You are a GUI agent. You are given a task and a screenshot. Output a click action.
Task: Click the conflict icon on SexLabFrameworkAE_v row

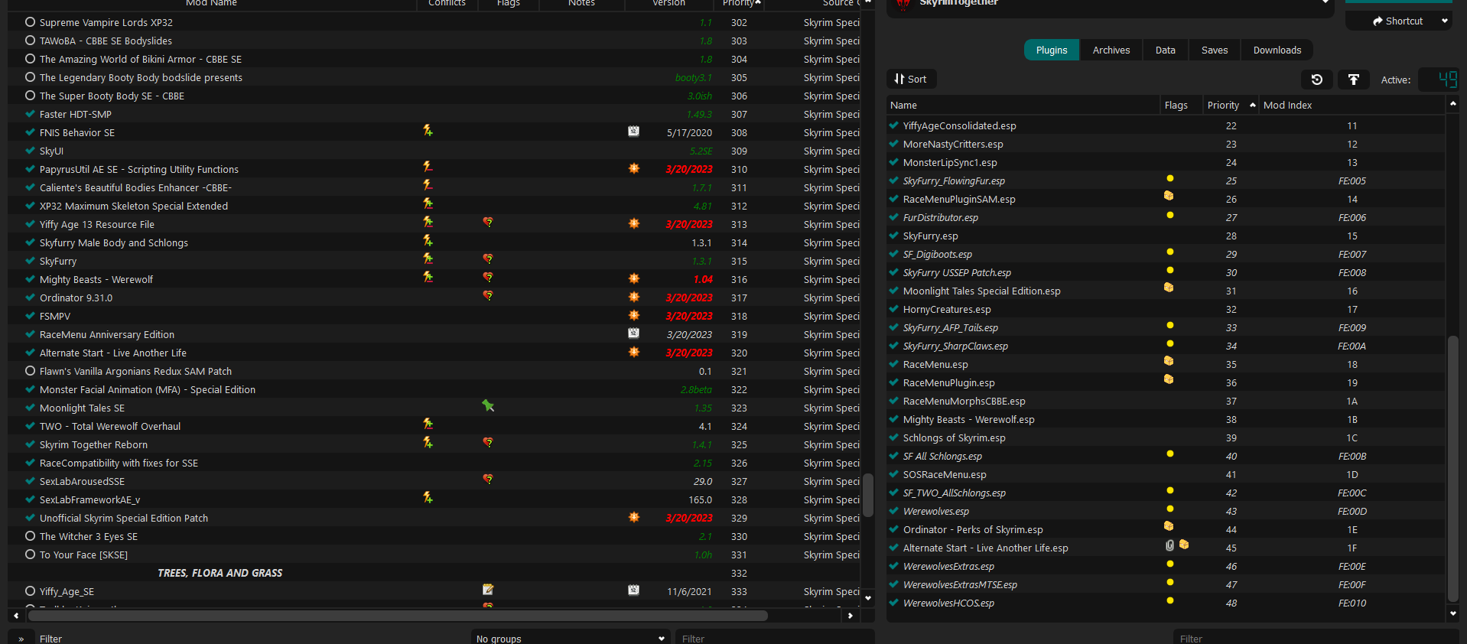tap(428, 498)
